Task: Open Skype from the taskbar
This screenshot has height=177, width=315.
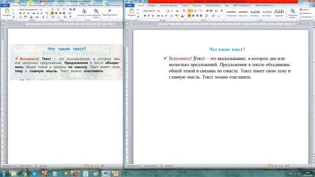Action: tap(34, 174)
